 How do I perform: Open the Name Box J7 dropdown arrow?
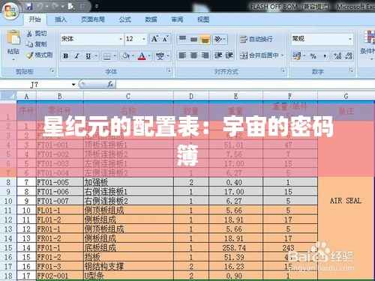click(x=73, y=85)
